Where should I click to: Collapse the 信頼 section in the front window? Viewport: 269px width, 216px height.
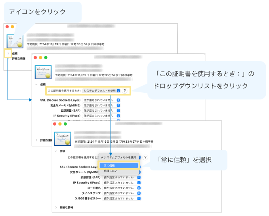(x=56, y=151)
